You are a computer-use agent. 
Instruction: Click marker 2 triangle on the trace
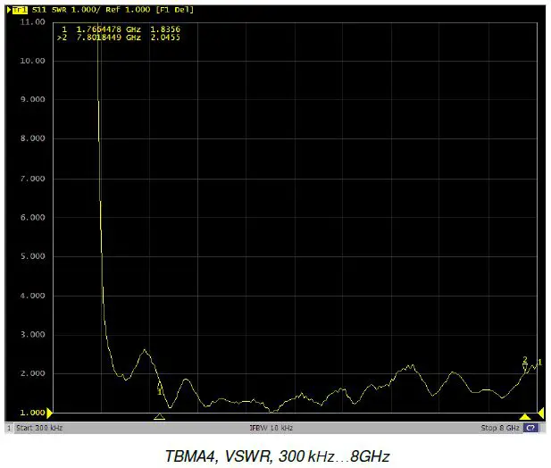pyautogui.click(x=524, y=367)
